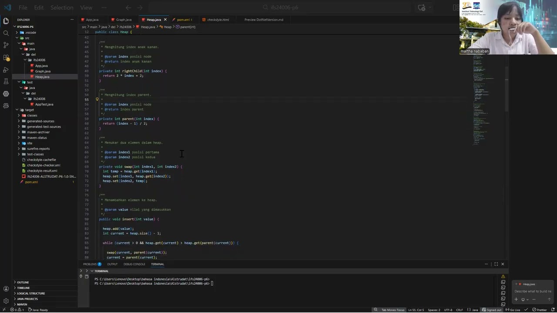Screen dimensions: 557x313
Task: Open the Preview DotNetVersion.md tab
Action: click(x=264, y=20)
